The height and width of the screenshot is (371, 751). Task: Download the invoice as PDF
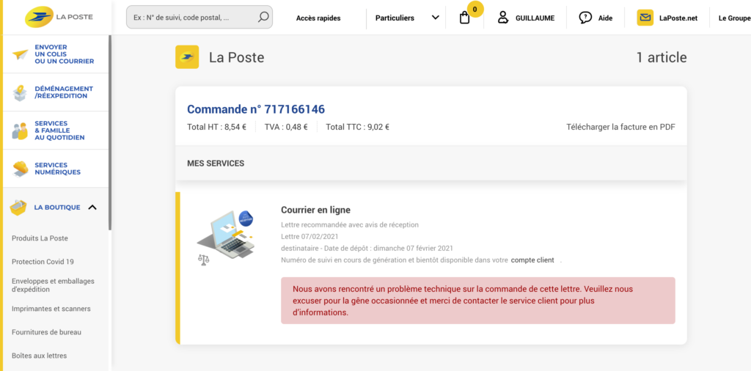tap(620, 128)
